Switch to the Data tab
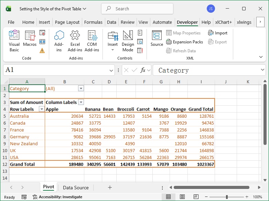 [x=111, y=22]
